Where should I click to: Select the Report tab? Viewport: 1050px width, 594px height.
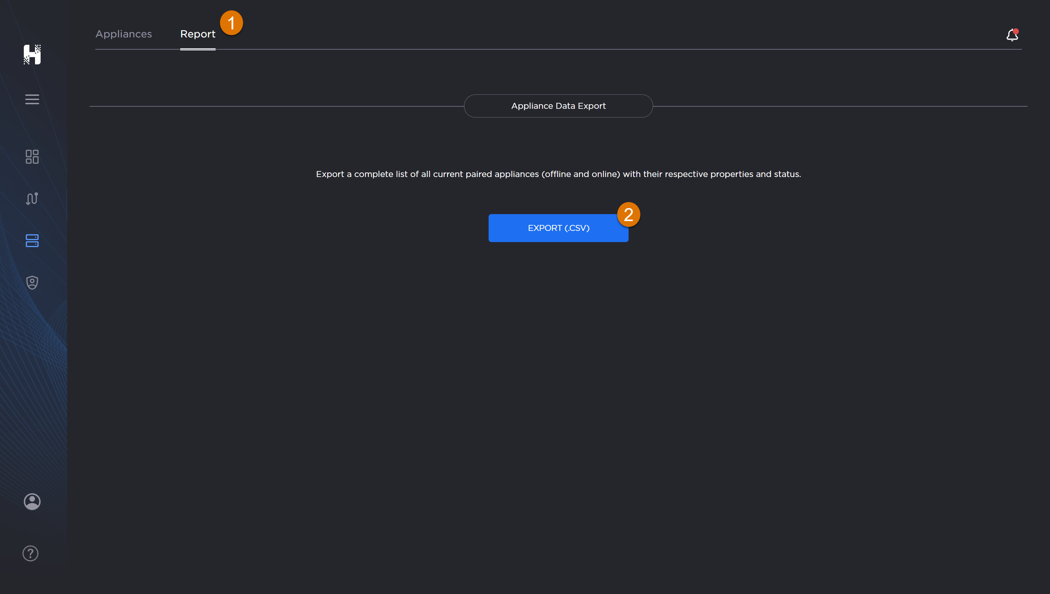197,34
